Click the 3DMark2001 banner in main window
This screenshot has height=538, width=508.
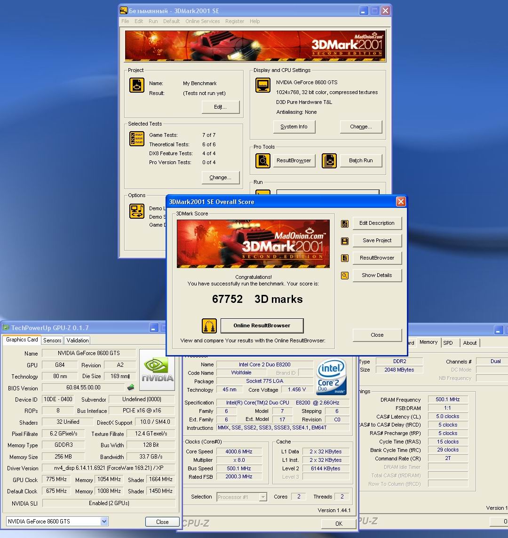(255, 46)
